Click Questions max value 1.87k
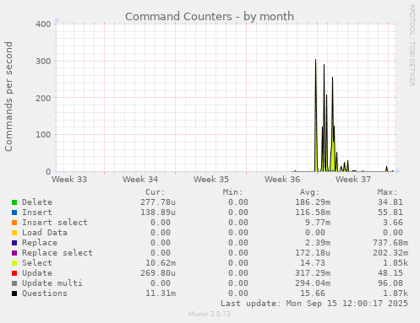Viewport: 420px width, 323px height. click(395, 293)
